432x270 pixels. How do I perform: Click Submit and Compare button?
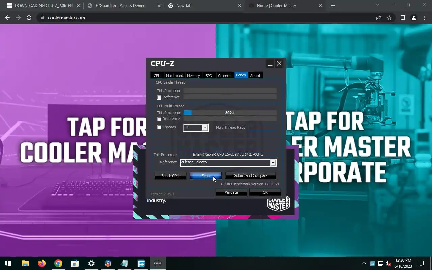[251, 175]
